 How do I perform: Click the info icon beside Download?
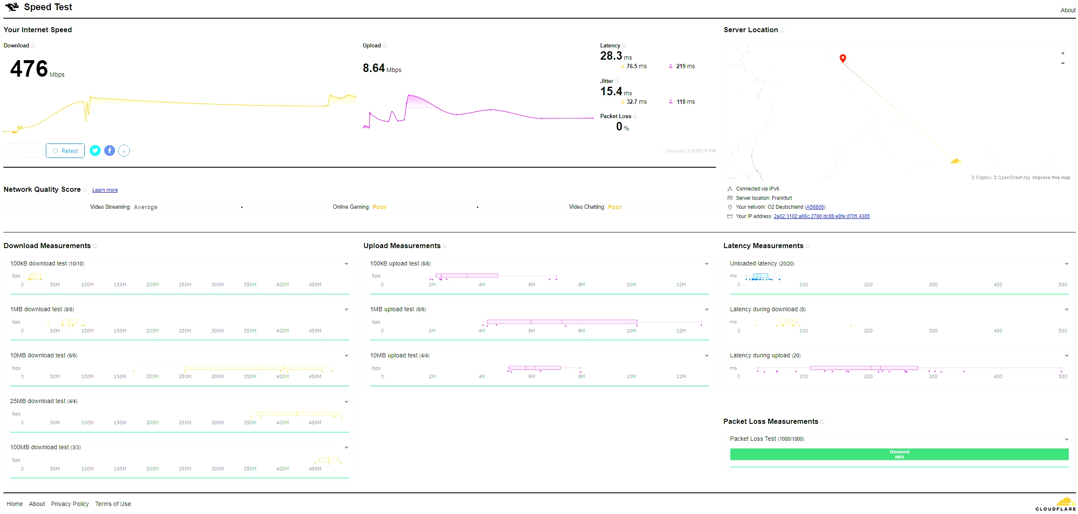click(x=33, y=46)
